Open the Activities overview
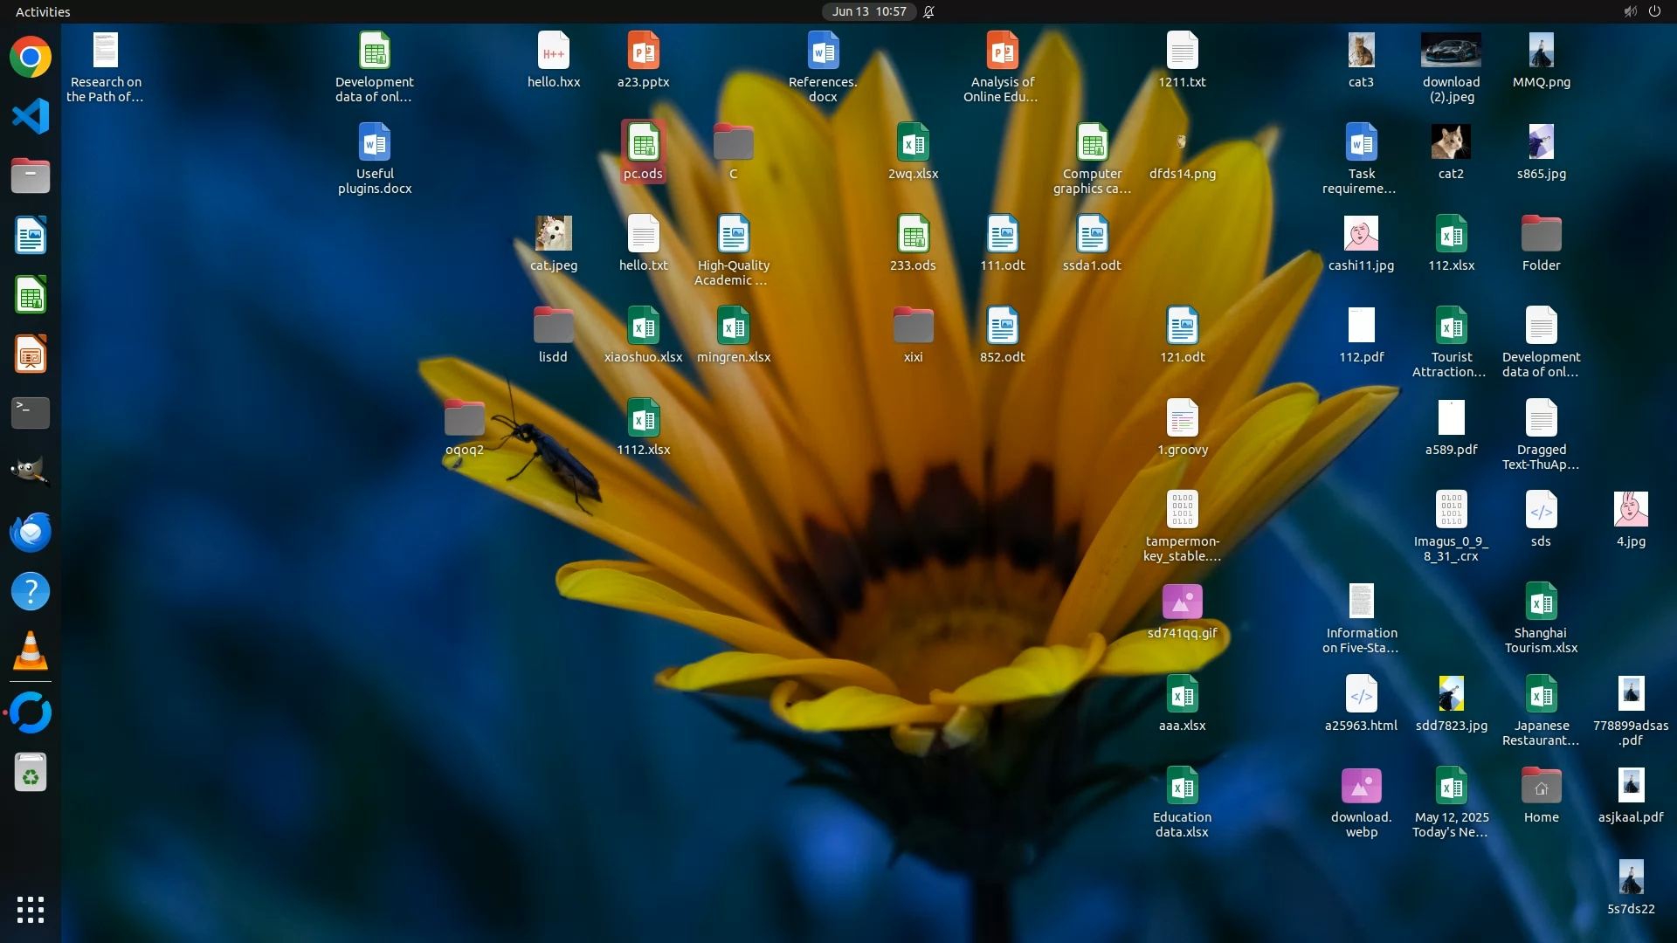Viewport: 1677px width, 943px height. coord(43,11)
